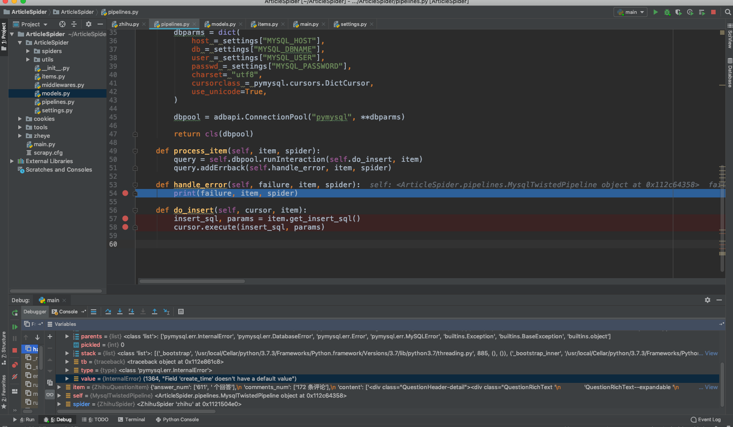The image size is (733, 427).
Task: Click View link for the stack variable
Action: [x=711, y=353]
